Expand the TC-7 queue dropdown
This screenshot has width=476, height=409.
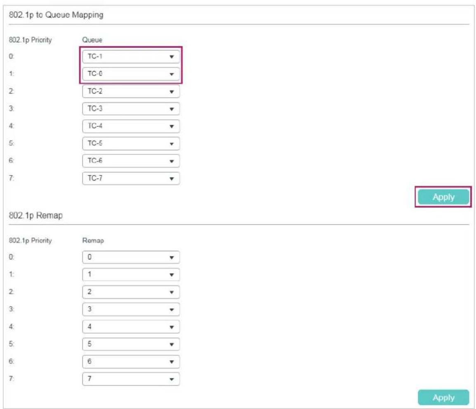click(131, 178)
